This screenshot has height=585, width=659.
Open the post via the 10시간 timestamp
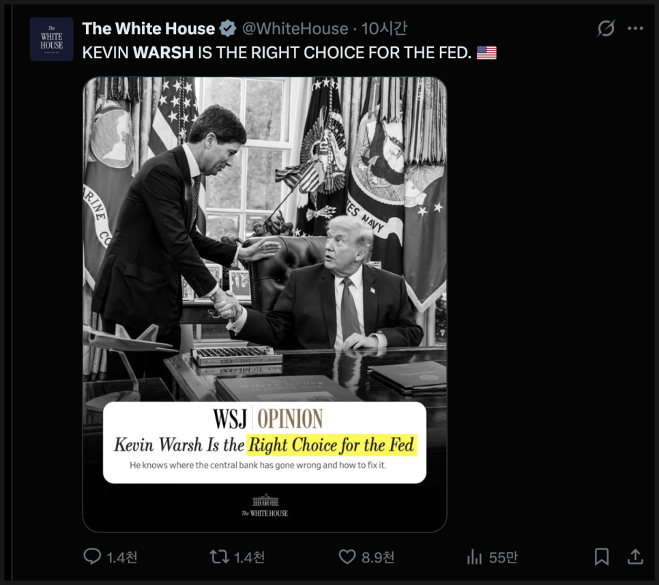(x=384, y=29)
